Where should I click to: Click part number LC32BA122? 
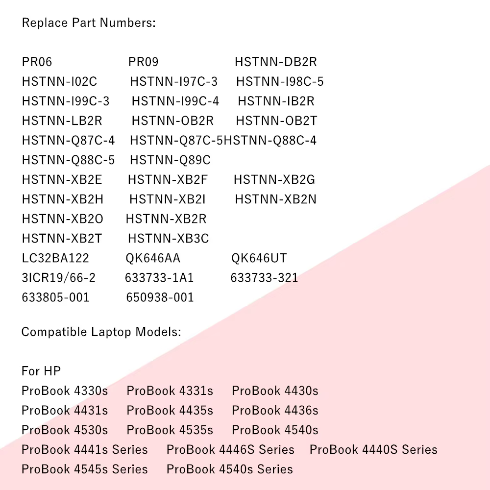[55, 258]
